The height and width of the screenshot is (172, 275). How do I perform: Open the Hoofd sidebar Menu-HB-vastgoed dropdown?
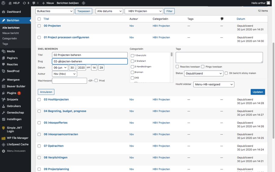tap(214, 84)
